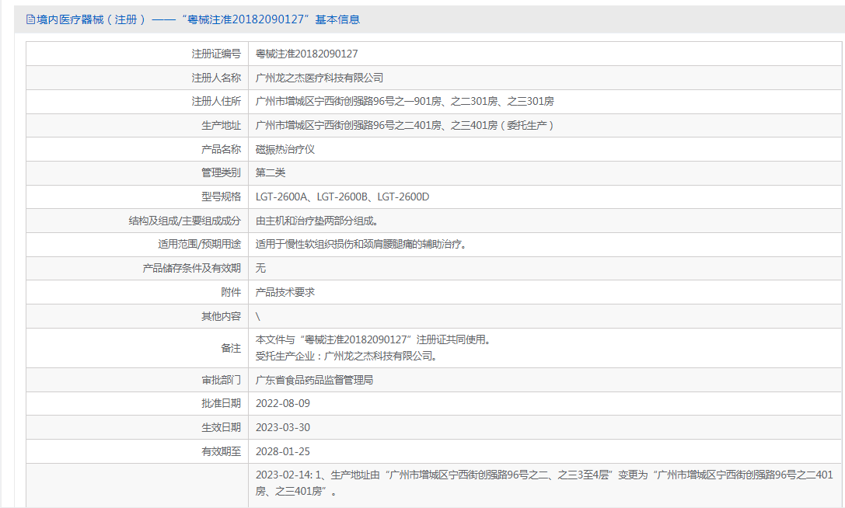Screen dimensions: 845x508
Task: Click the 备注 remark text about 受托生产企业
Action: pyautogui.click(x=346, y=357)
